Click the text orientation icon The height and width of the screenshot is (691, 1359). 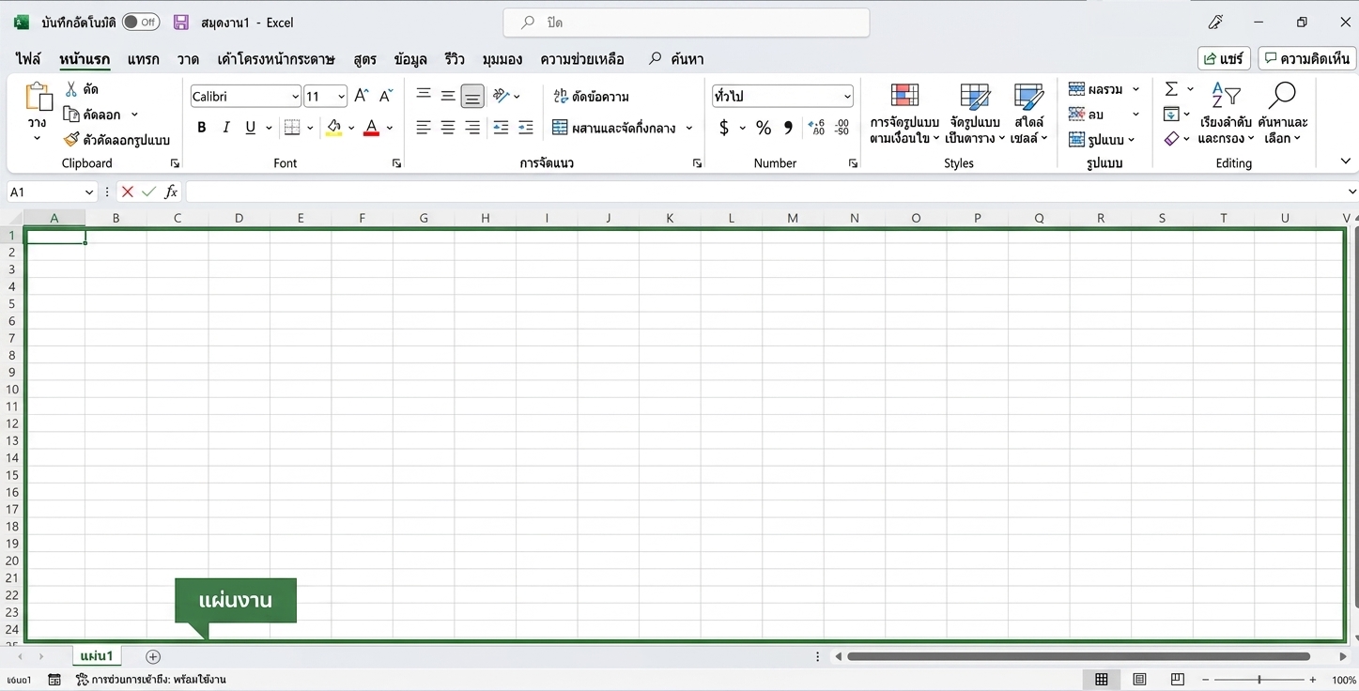click(502, 96)
